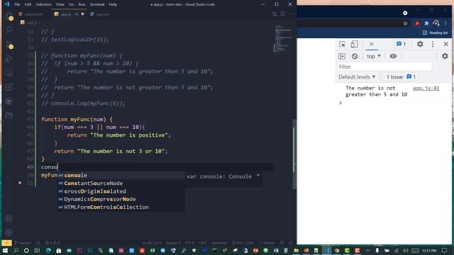Select the crossOriginIsolated suggestion
Image resolution: width=454 pixels, height=255 pixels.
(x=121, y=191)
